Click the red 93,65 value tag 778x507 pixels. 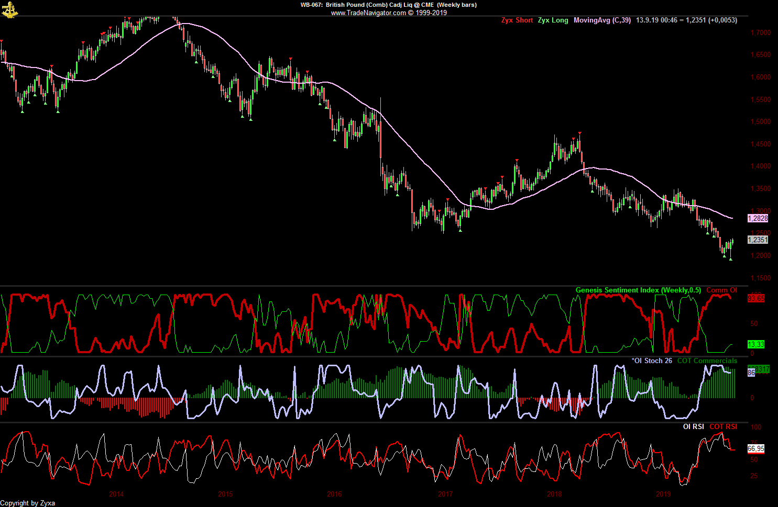coord(756,298)
